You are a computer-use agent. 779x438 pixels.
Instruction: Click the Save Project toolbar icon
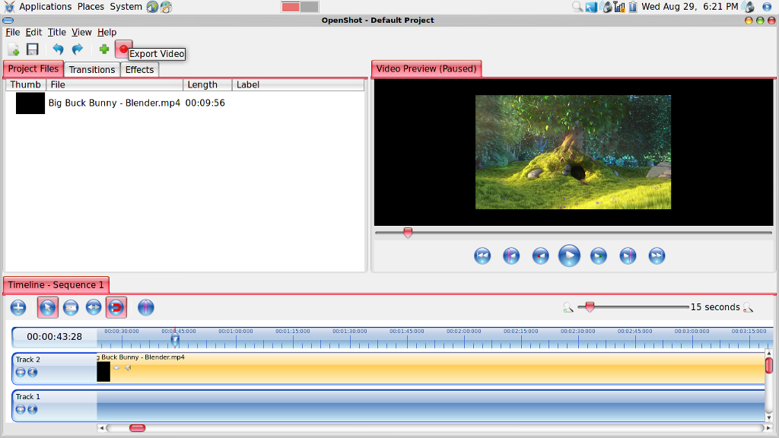pyautogui.click(x=32, y=49)
